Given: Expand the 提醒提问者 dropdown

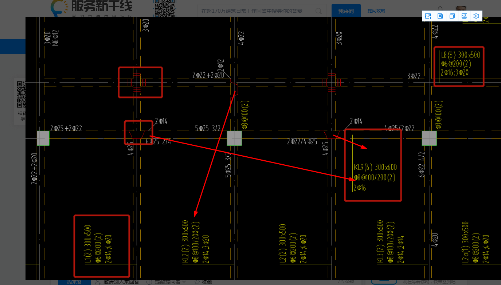Looking at the screenshot, I should point(167,282).
